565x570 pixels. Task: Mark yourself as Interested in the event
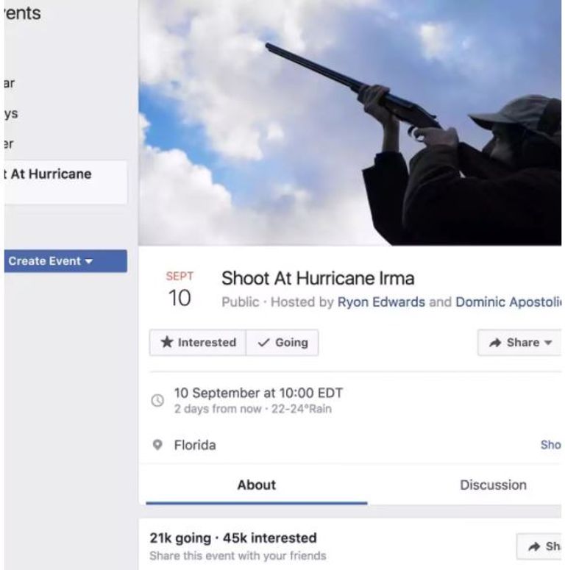pyautogui.click(x=197, y=343)
